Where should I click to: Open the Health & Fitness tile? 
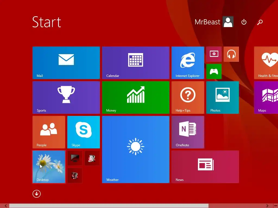266,63
